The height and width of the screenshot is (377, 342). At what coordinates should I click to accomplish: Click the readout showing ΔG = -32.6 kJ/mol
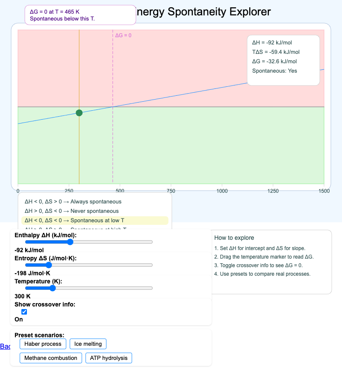click(274, 61)
